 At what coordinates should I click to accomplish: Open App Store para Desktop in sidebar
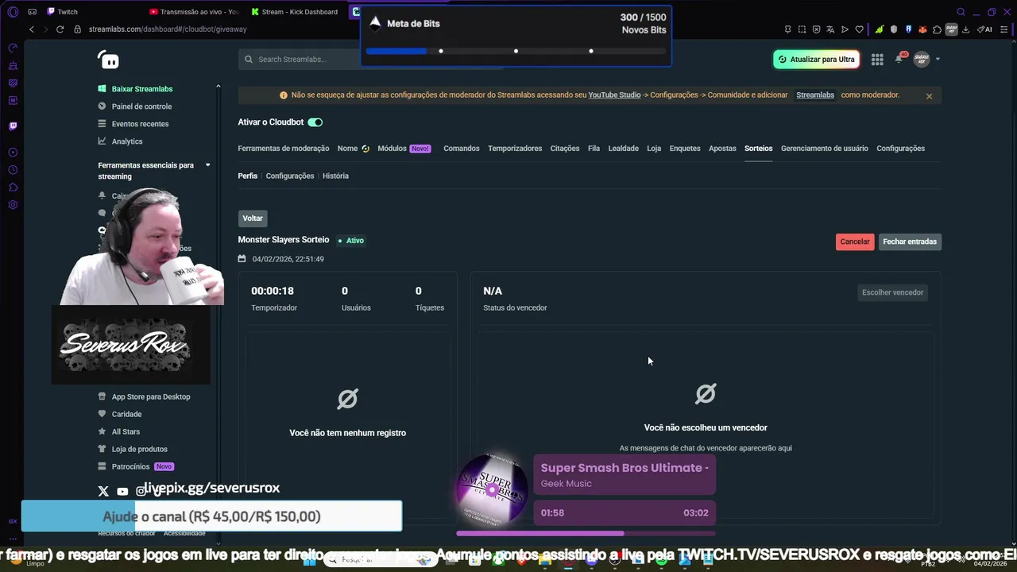click(x=151, y=396)
